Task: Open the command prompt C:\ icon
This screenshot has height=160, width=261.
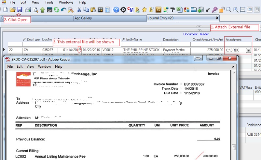Action: coord(49,10)
